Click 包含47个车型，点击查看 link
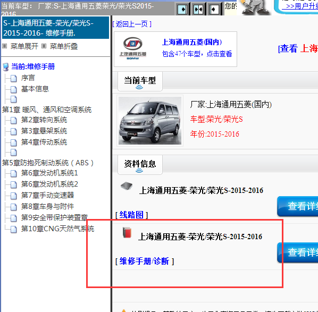The width and height of the screenshot is (318, 312). point(197,54)
